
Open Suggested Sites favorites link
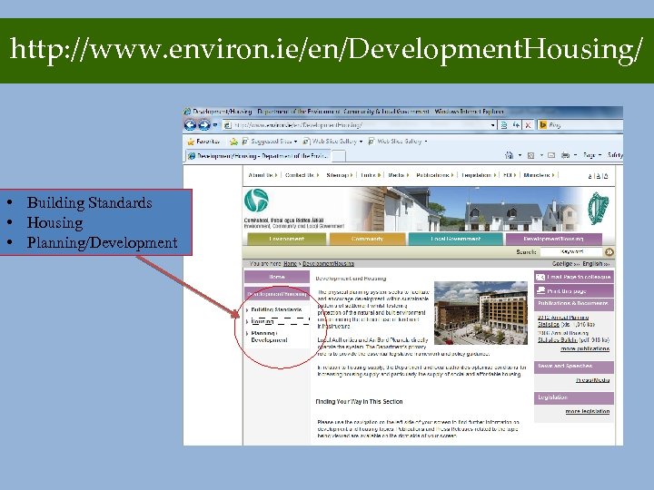270,142
